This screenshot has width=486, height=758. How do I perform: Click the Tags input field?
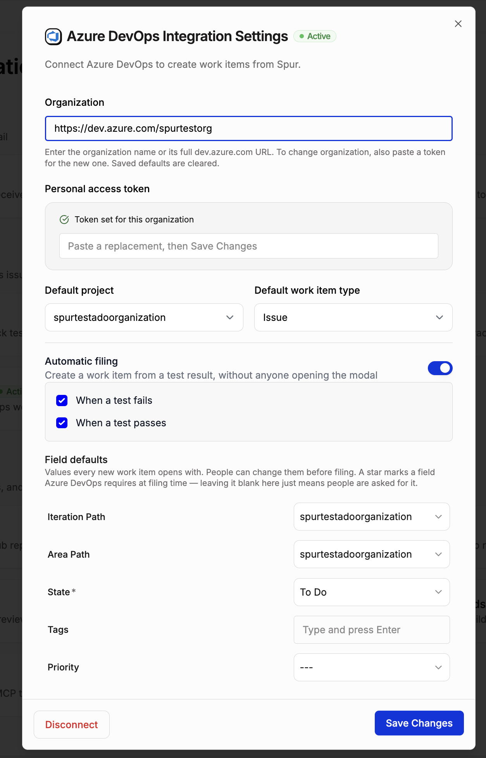click(x=372, y=630)
